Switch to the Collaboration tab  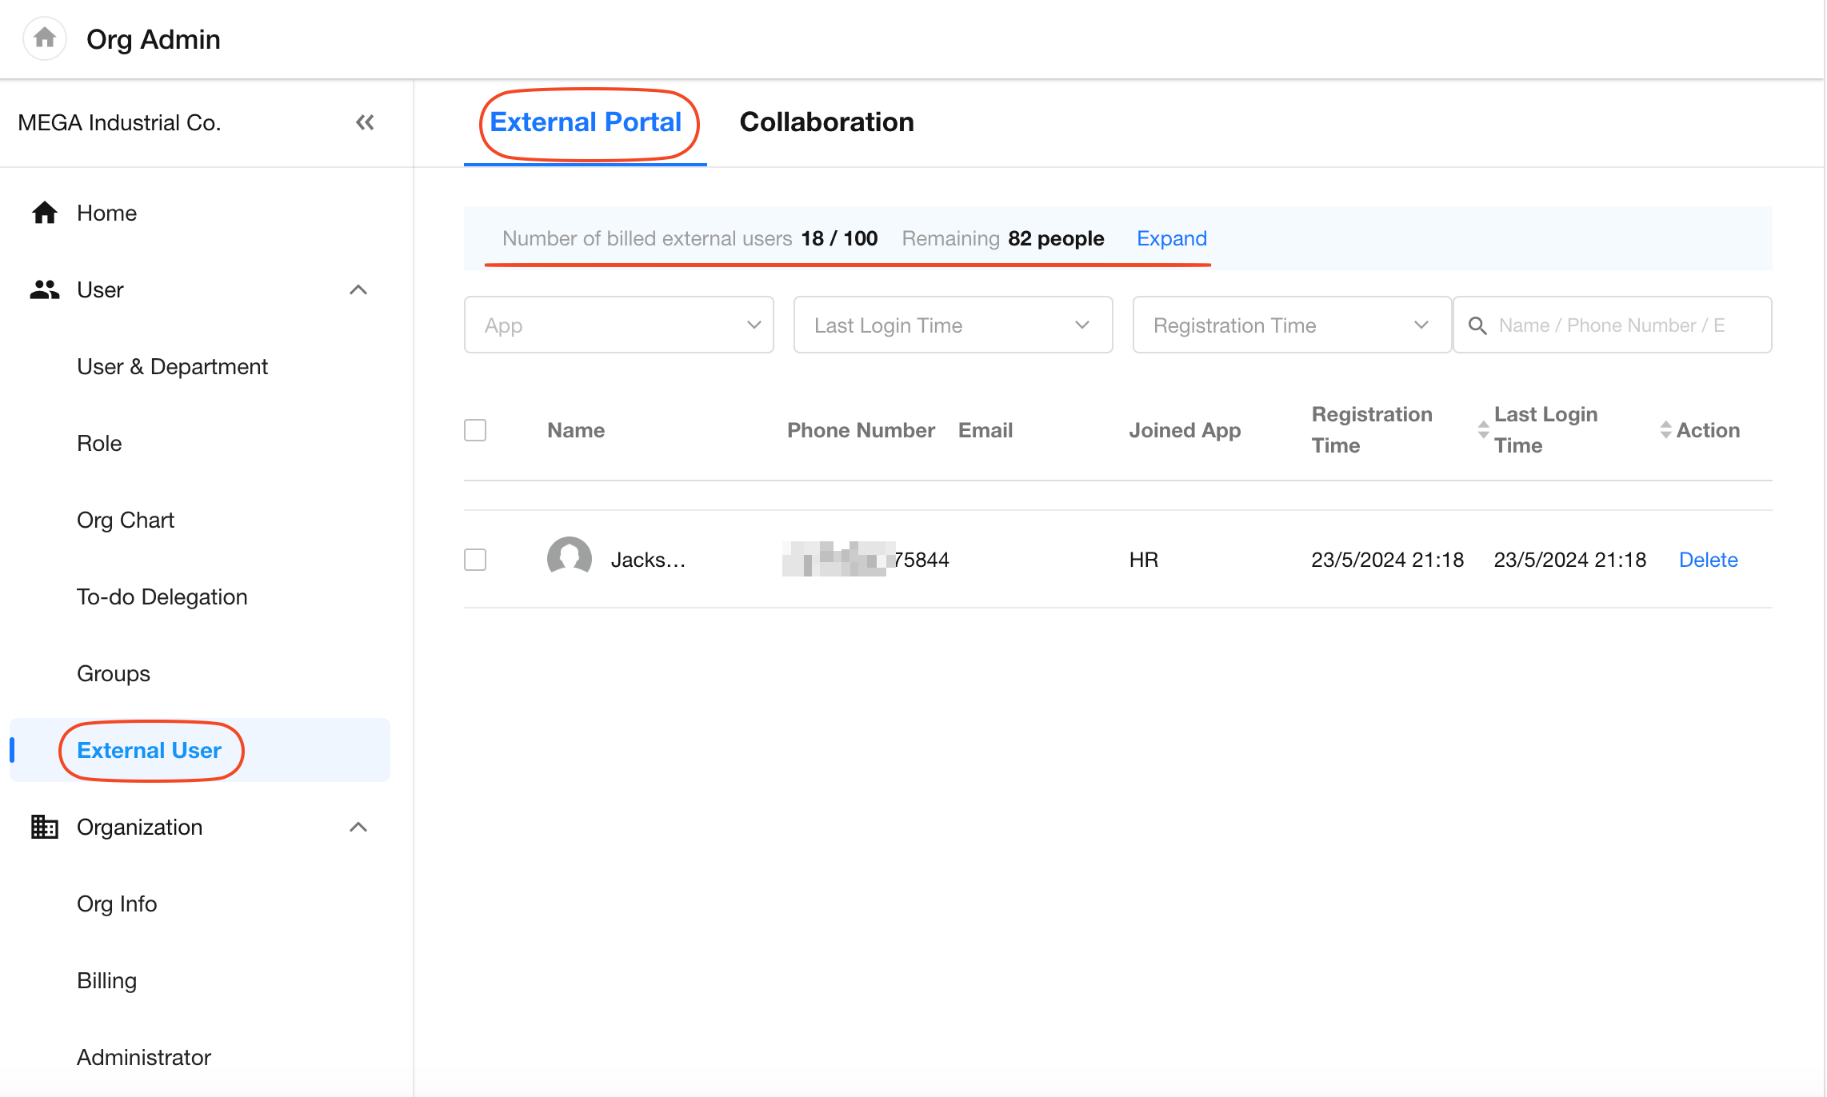[x=826, y=122]
